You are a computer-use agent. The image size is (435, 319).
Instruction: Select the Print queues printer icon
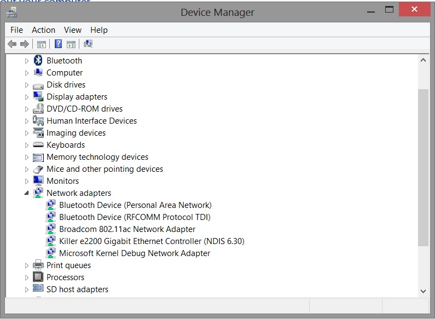(38, 265)
